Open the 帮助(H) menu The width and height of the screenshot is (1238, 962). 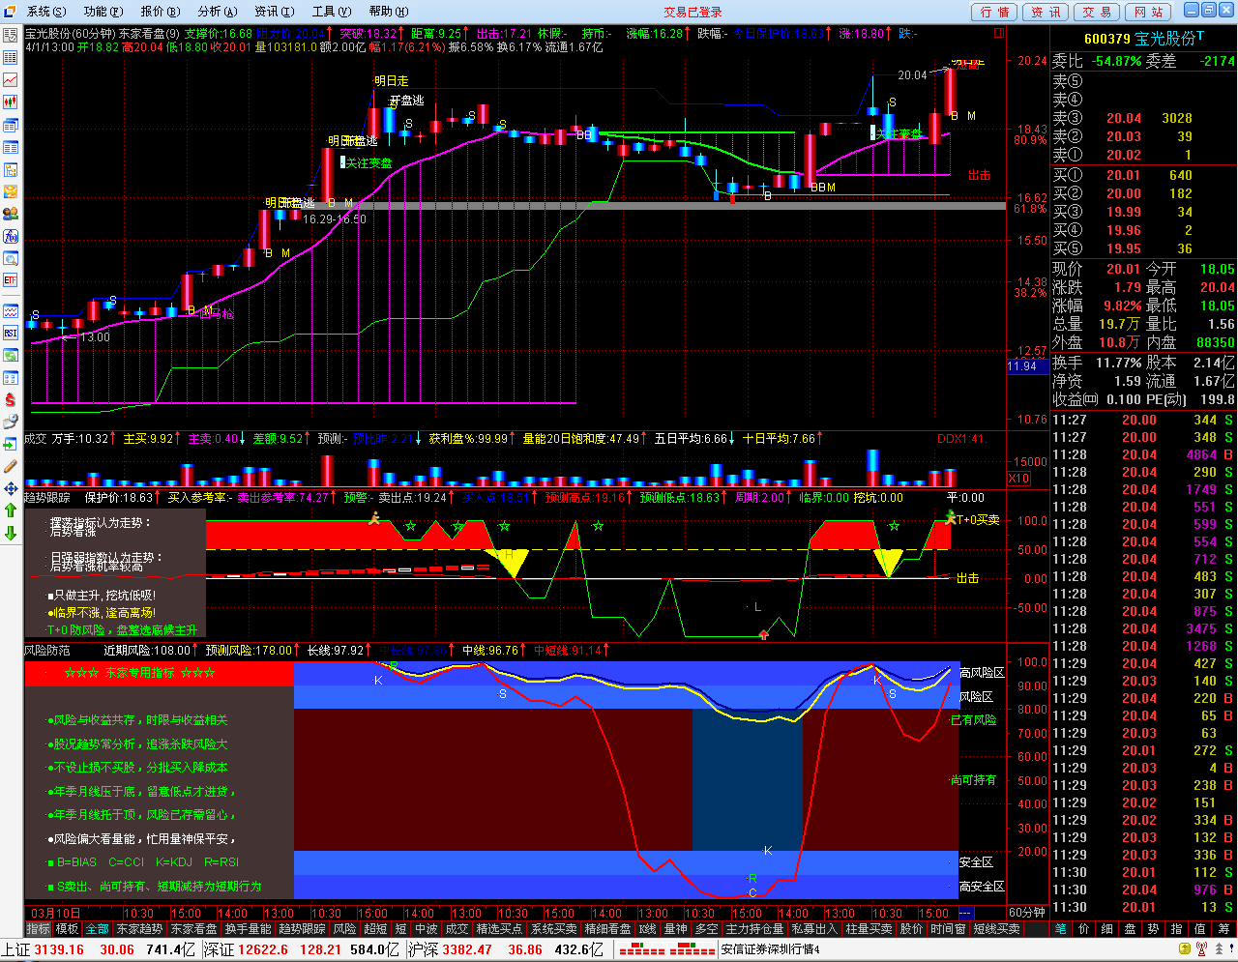[388, 12]
